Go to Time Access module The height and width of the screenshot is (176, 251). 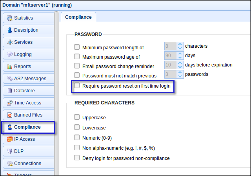(28, 103)
